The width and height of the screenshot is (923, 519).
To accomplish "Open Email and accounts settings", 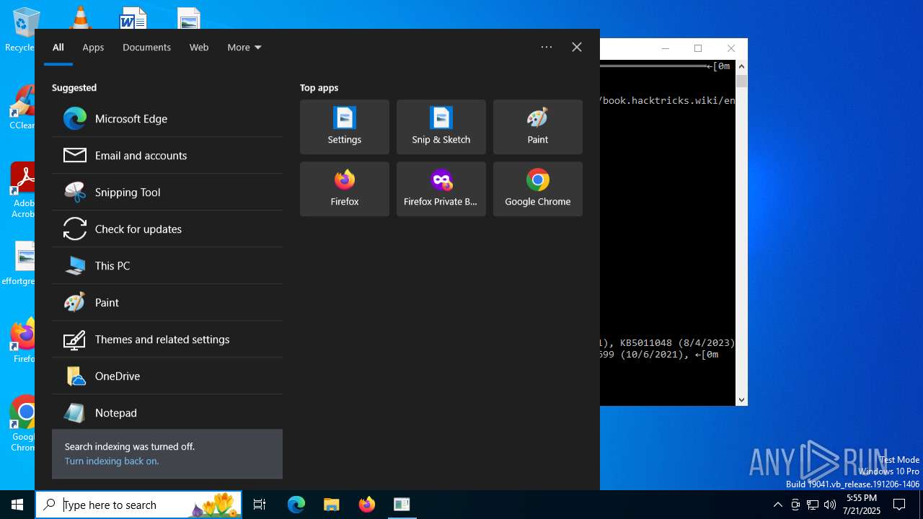I will click(x=167, y=156).
